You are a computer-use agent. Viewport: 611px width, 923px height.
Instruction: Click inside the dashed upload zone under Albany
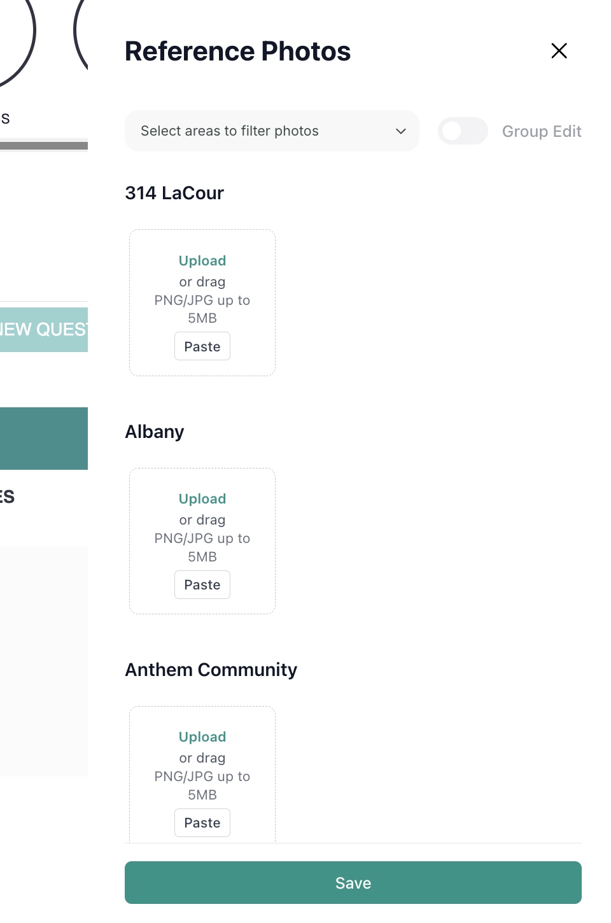[x=202, y=541]
